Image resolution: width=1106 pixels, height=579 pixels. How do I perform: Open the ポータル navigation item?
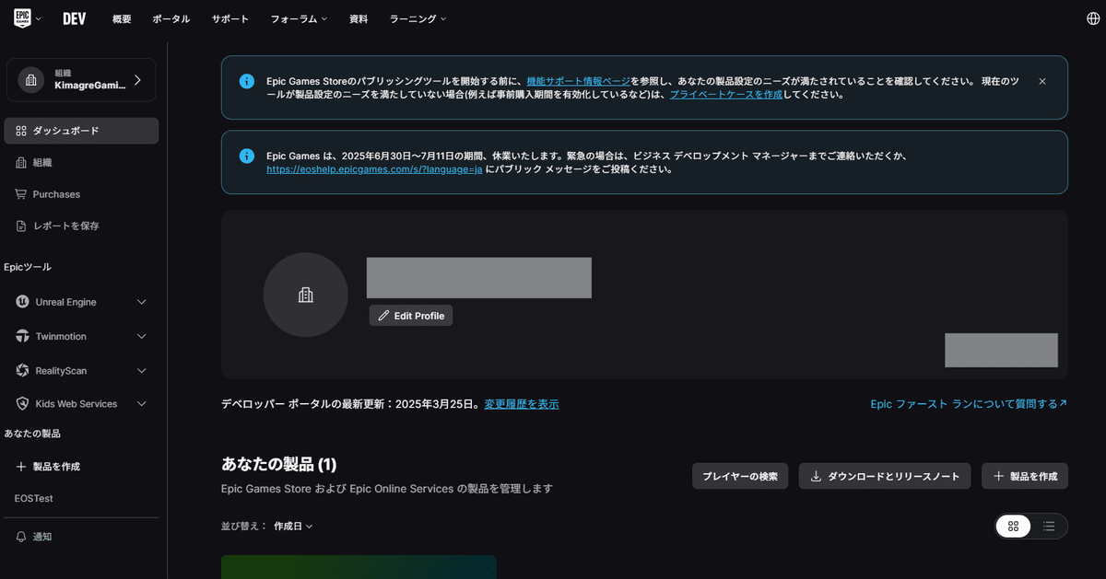click(171, 17)
